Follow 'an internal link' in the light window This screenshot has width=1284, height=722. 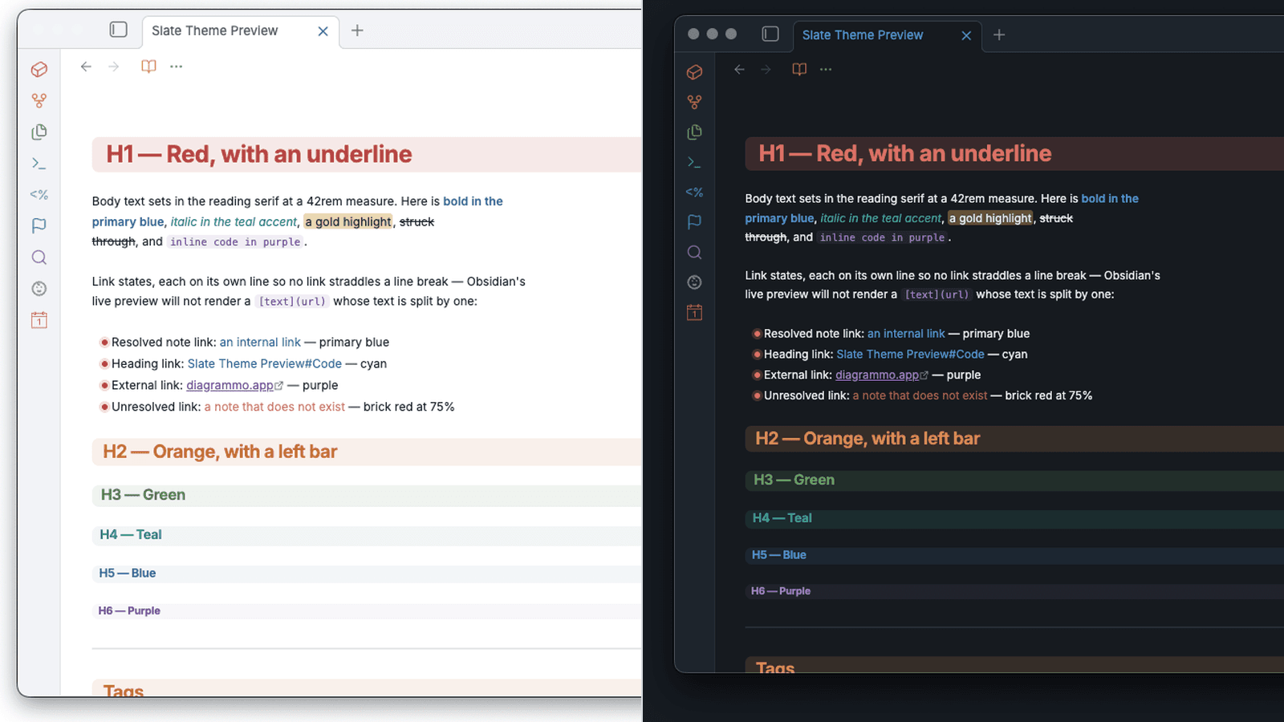click(x=260, y=343)
